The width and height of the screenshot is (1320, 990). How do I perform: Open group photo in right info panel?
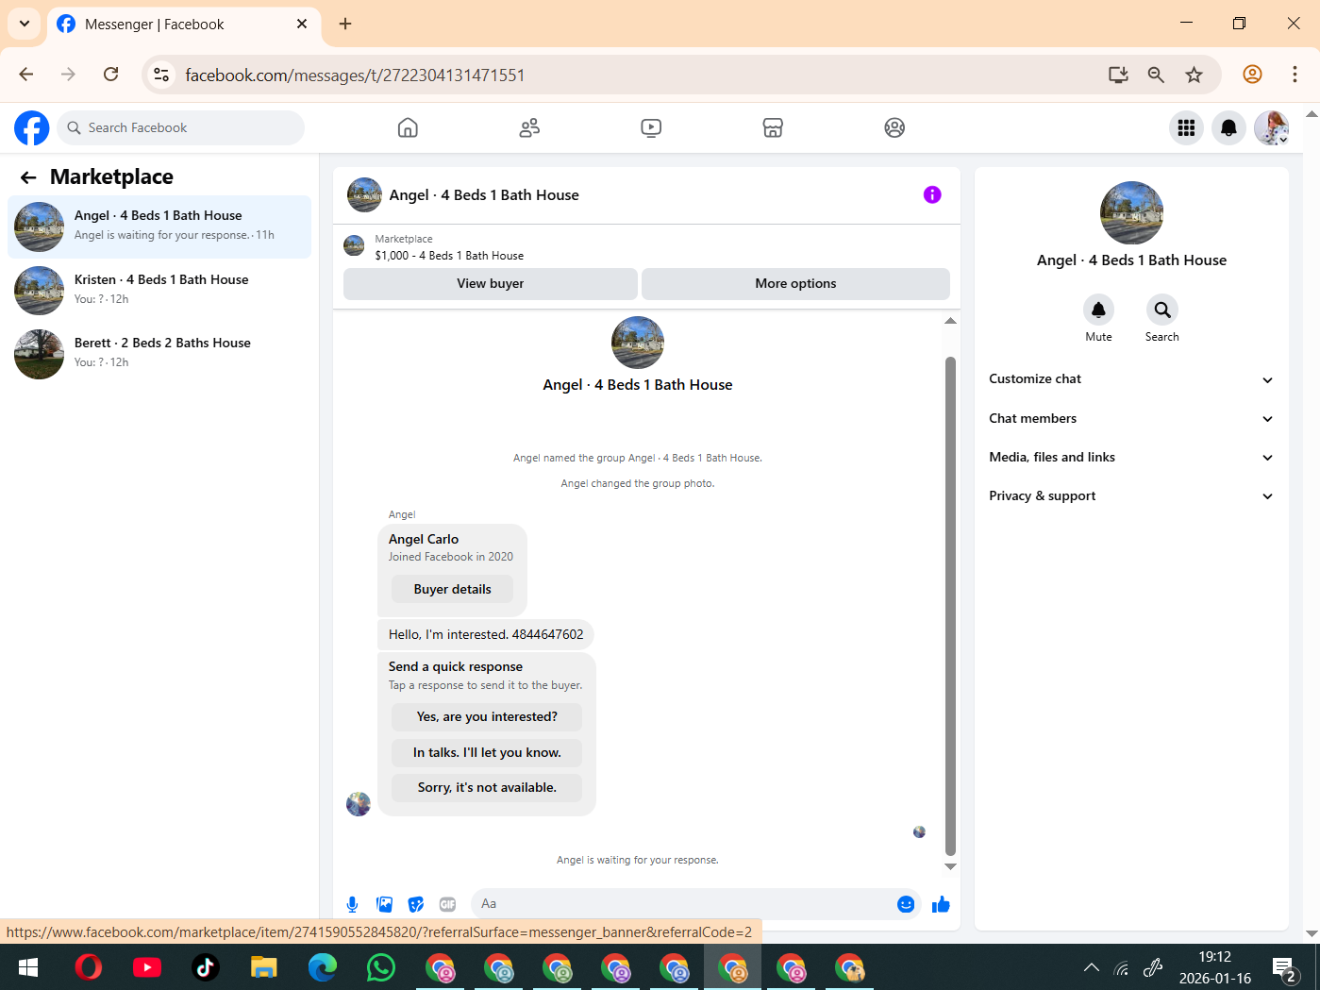pyautogui.click(x=1131, y=213)
